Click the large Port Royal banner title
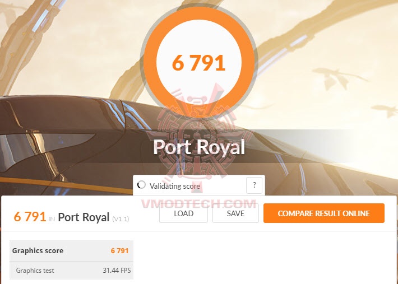398x284 pixels. pos(199,147)
